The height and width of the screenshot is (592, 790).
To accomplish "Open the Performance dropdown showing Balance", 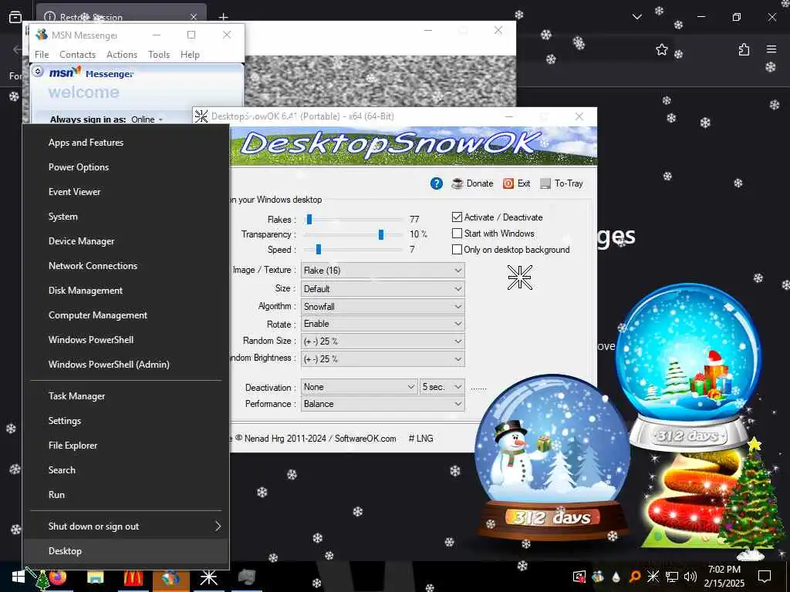I will 383,404.
